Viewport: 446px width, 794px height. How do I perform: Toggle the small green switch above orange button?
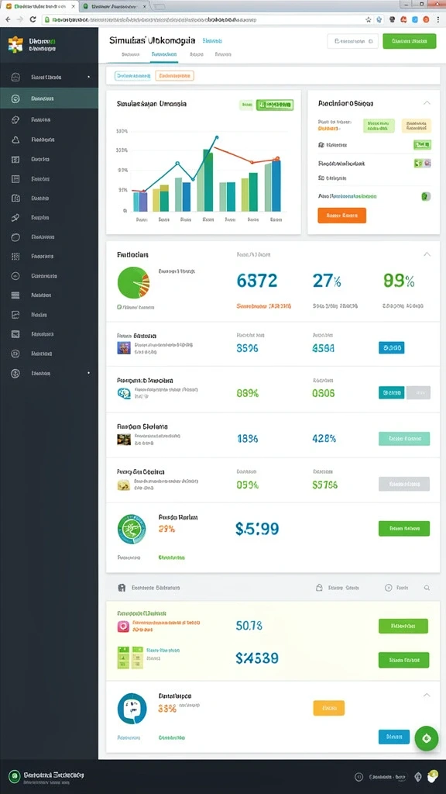pyautogui.click(x=426, y=196)
